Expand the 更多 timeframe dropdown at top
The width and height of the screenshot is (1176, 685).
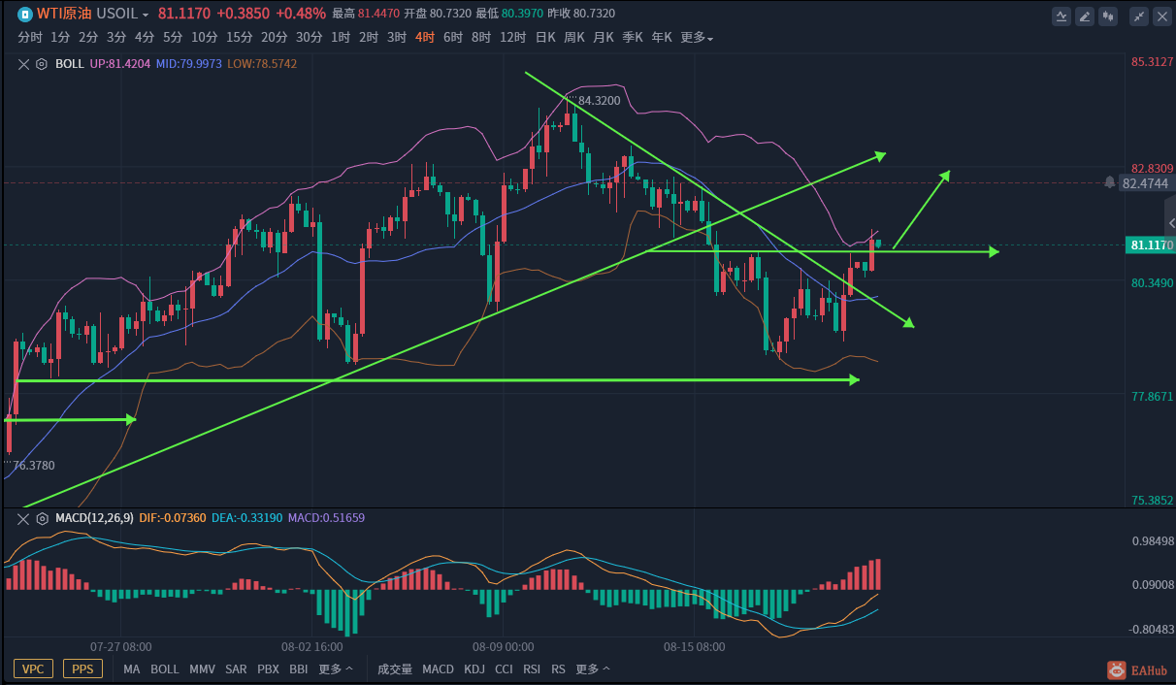[x=697, y=38]
